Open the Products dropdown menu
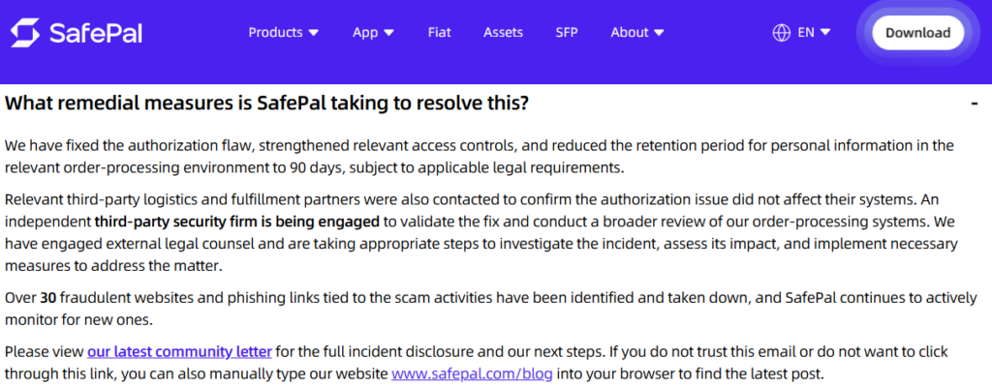The width and height of the screenshot is (992, 387). pos(284,33)
